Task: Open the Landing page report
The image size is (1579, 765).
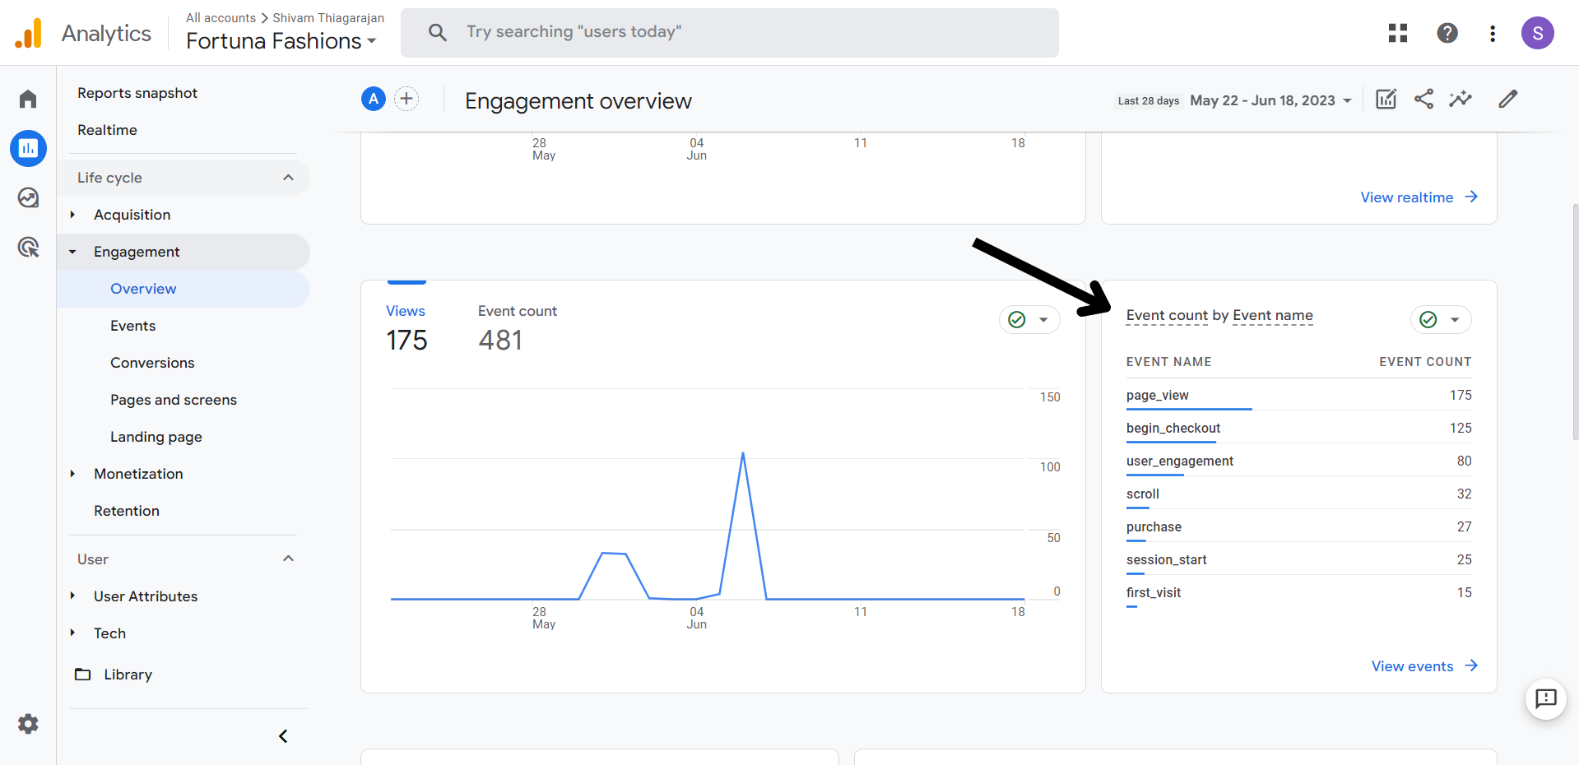Action: 156,437
